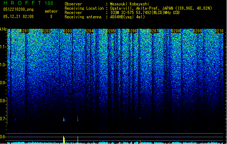
Task: Click the 0207 time marker
Action: point(154,31)
